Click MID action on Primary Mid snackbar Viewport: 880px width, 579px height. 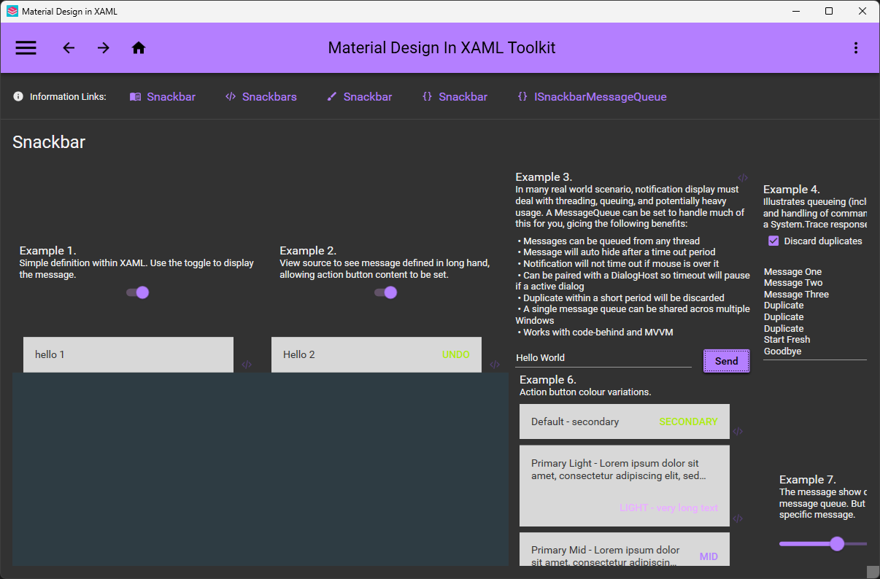coord(709,556)
